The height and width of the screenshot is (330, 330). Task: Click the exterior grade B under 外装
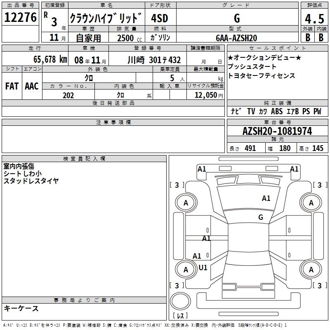click(308, 38)
